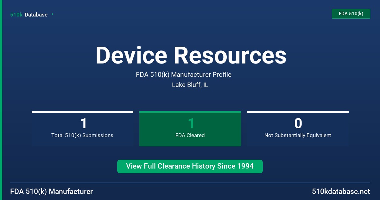380x200 pixels.
Task: Visit the 510kdatabase.net footer link
Action: (x=341, y=191)
